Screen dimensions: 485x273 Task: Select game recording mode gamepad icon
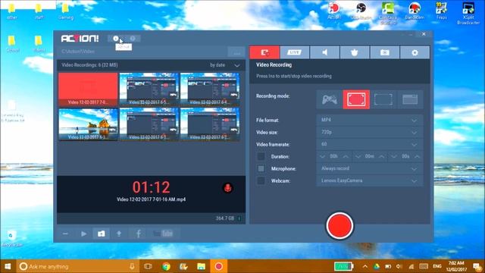[330, 99]
